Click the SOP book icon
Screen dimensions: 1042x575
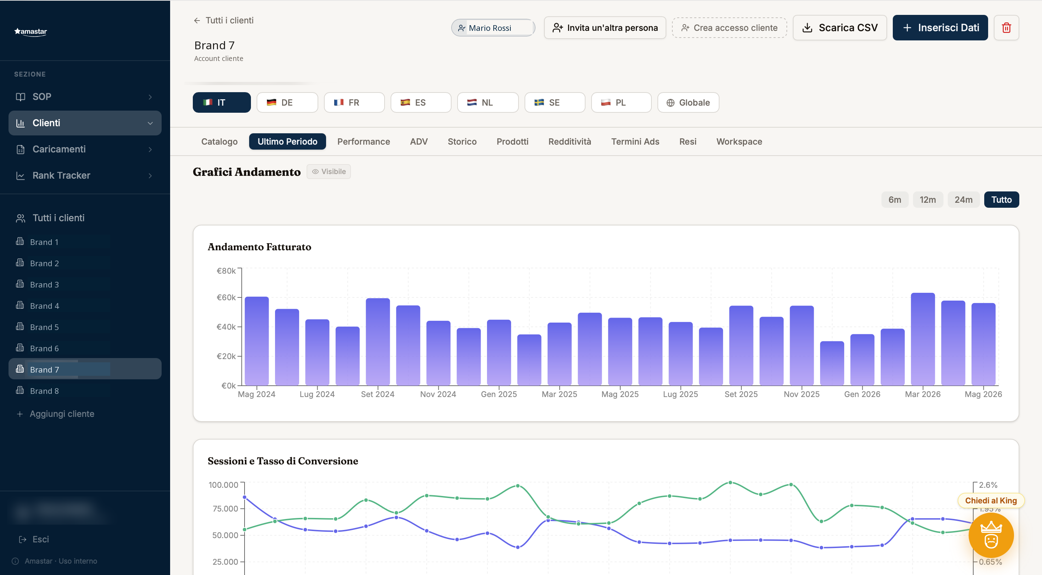point(20,97)
